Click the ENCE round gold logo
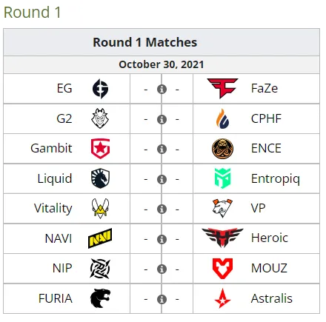 click(222, 149)
